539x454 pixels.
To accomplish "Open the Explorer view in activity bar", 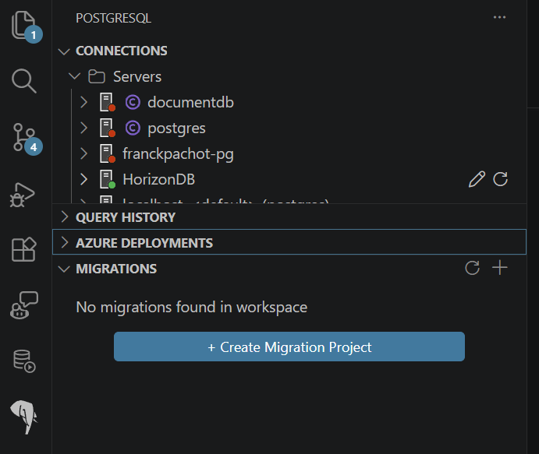I will 24,26.
